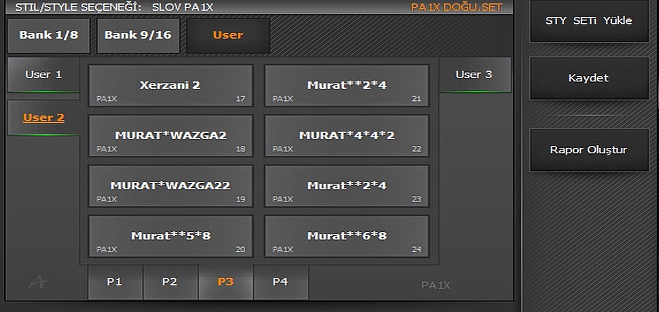Select Murat**5*8 style number 20
Image resolution: width=659 pixels, height=312 pixels.
tap(171, 236)
